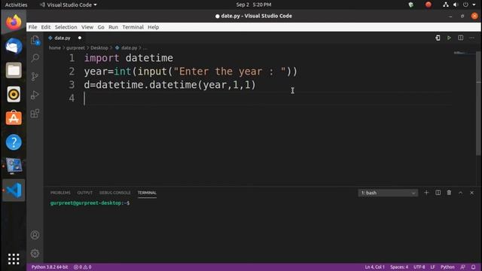Open the Selection menu
The image size is (482, 271).
point(66,27)
